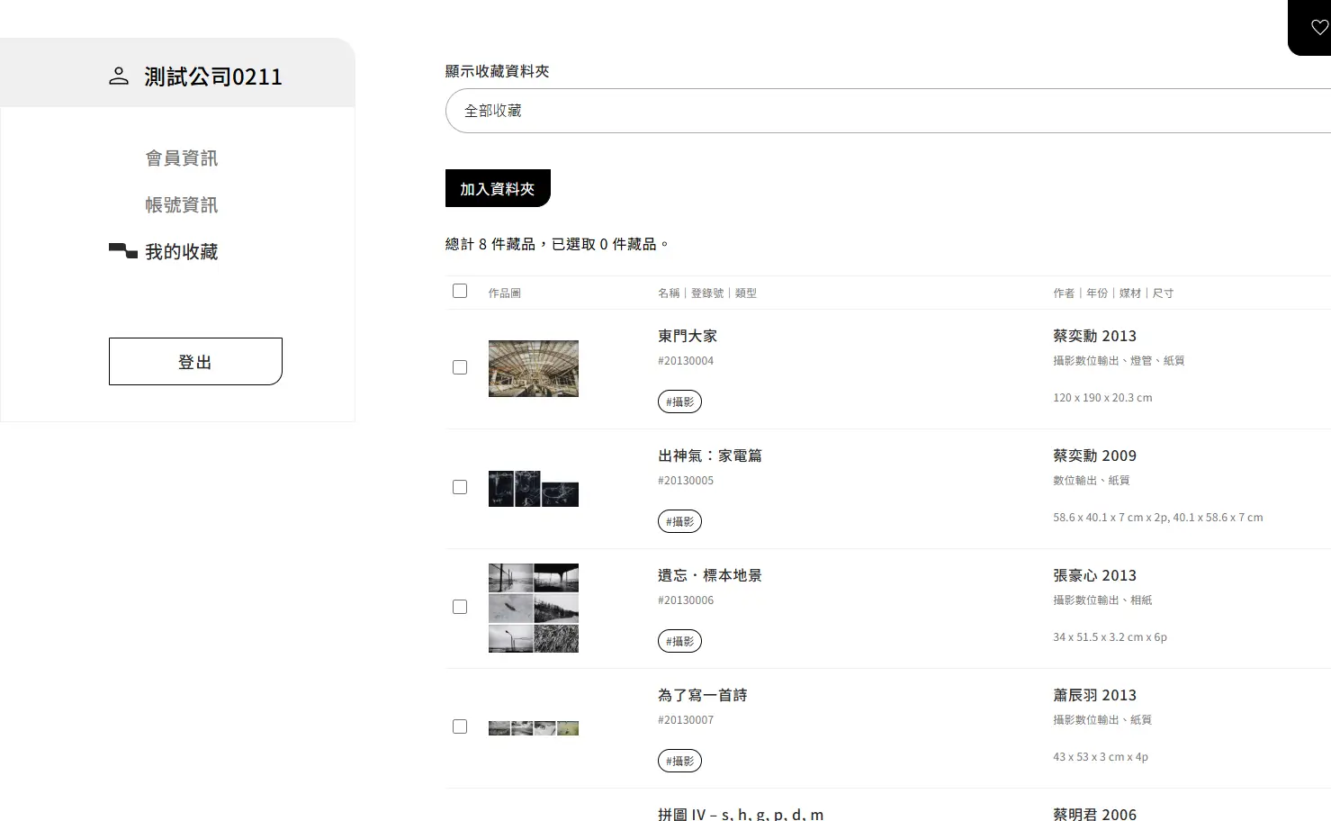Toggle the select-all checkbox in table header
Viewport: 1331px width, 821px height.
(x=460, y=291)
